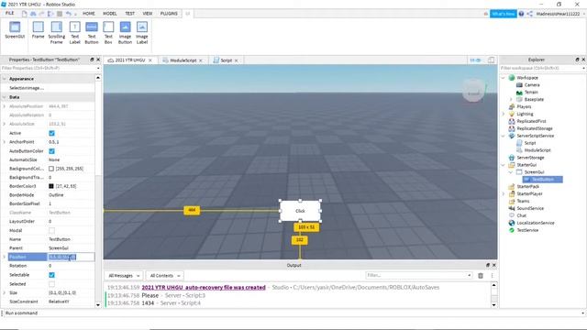The width and height of the screenshot is (587, 330).
Task: Click the Output Filter input field
Action: point(418,275)
